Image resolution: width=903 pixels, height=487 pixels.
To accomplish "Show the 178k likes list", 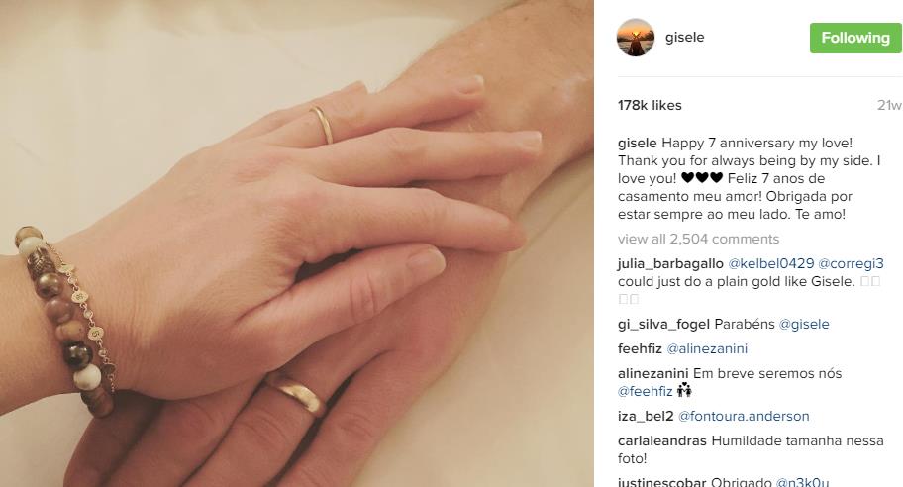I will [x=650, y=105].
